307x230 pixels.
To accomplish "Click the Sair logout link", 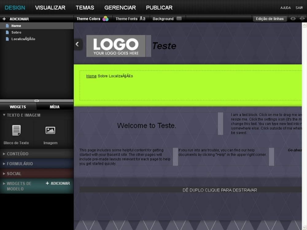I will [x=299, y=8].
